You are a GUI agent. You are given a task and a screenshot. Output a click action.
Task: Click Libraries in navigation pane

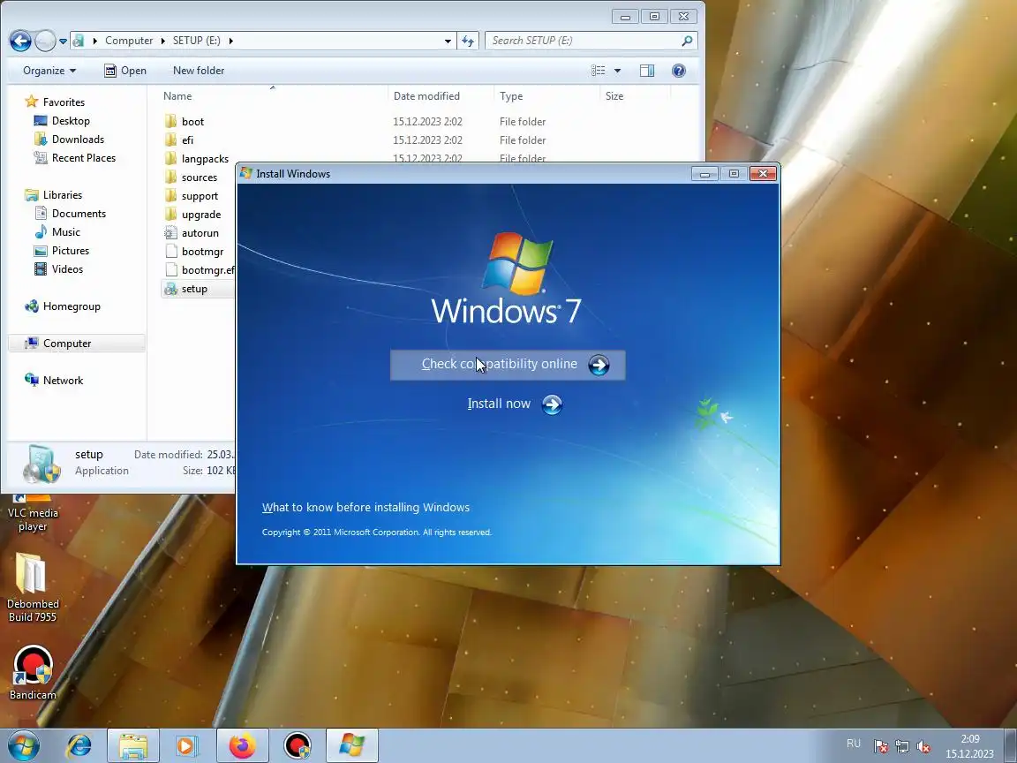(63, 194)
